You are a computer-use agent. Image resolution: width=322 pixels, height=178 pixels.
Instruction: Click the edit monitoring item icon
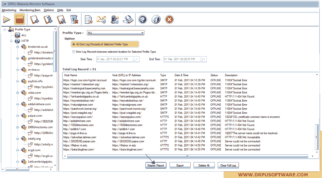point(61,20)
